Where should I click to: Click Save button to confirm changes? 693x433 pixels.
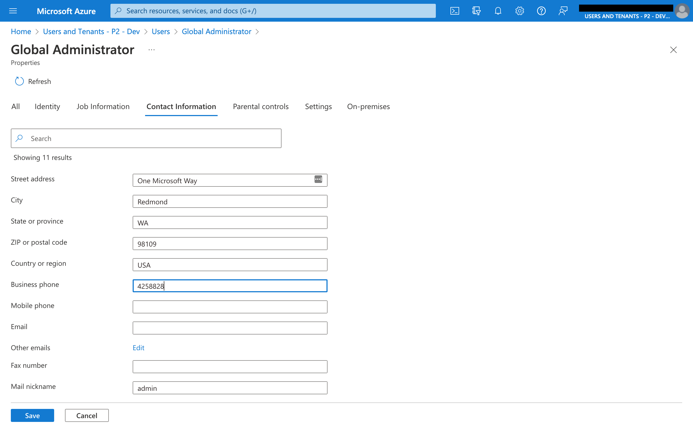(33, 415)
